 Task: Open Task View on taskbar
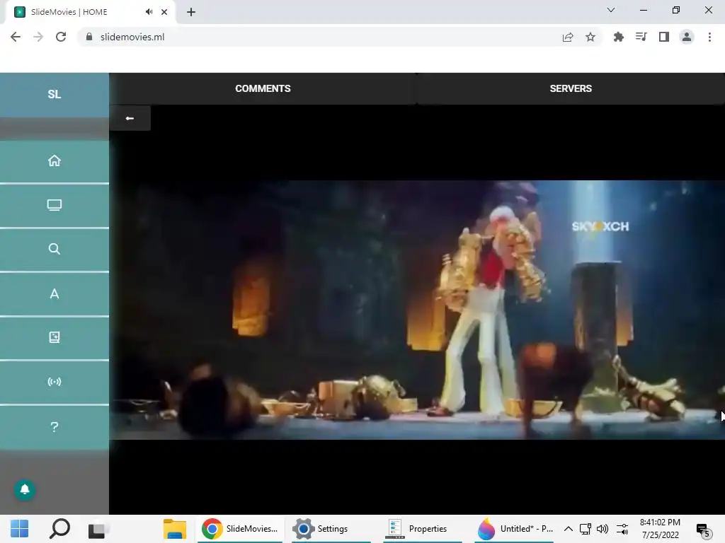pos(98,530)
